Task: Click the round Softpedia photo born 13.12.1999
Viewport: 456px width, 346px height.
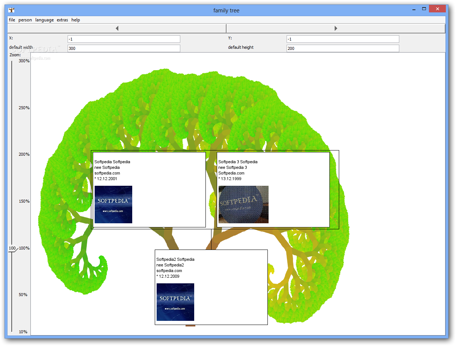Action: (x=243, y=205)
